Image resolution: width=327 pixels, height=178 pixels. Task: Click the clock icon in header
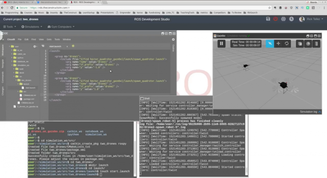click(291, 19)
